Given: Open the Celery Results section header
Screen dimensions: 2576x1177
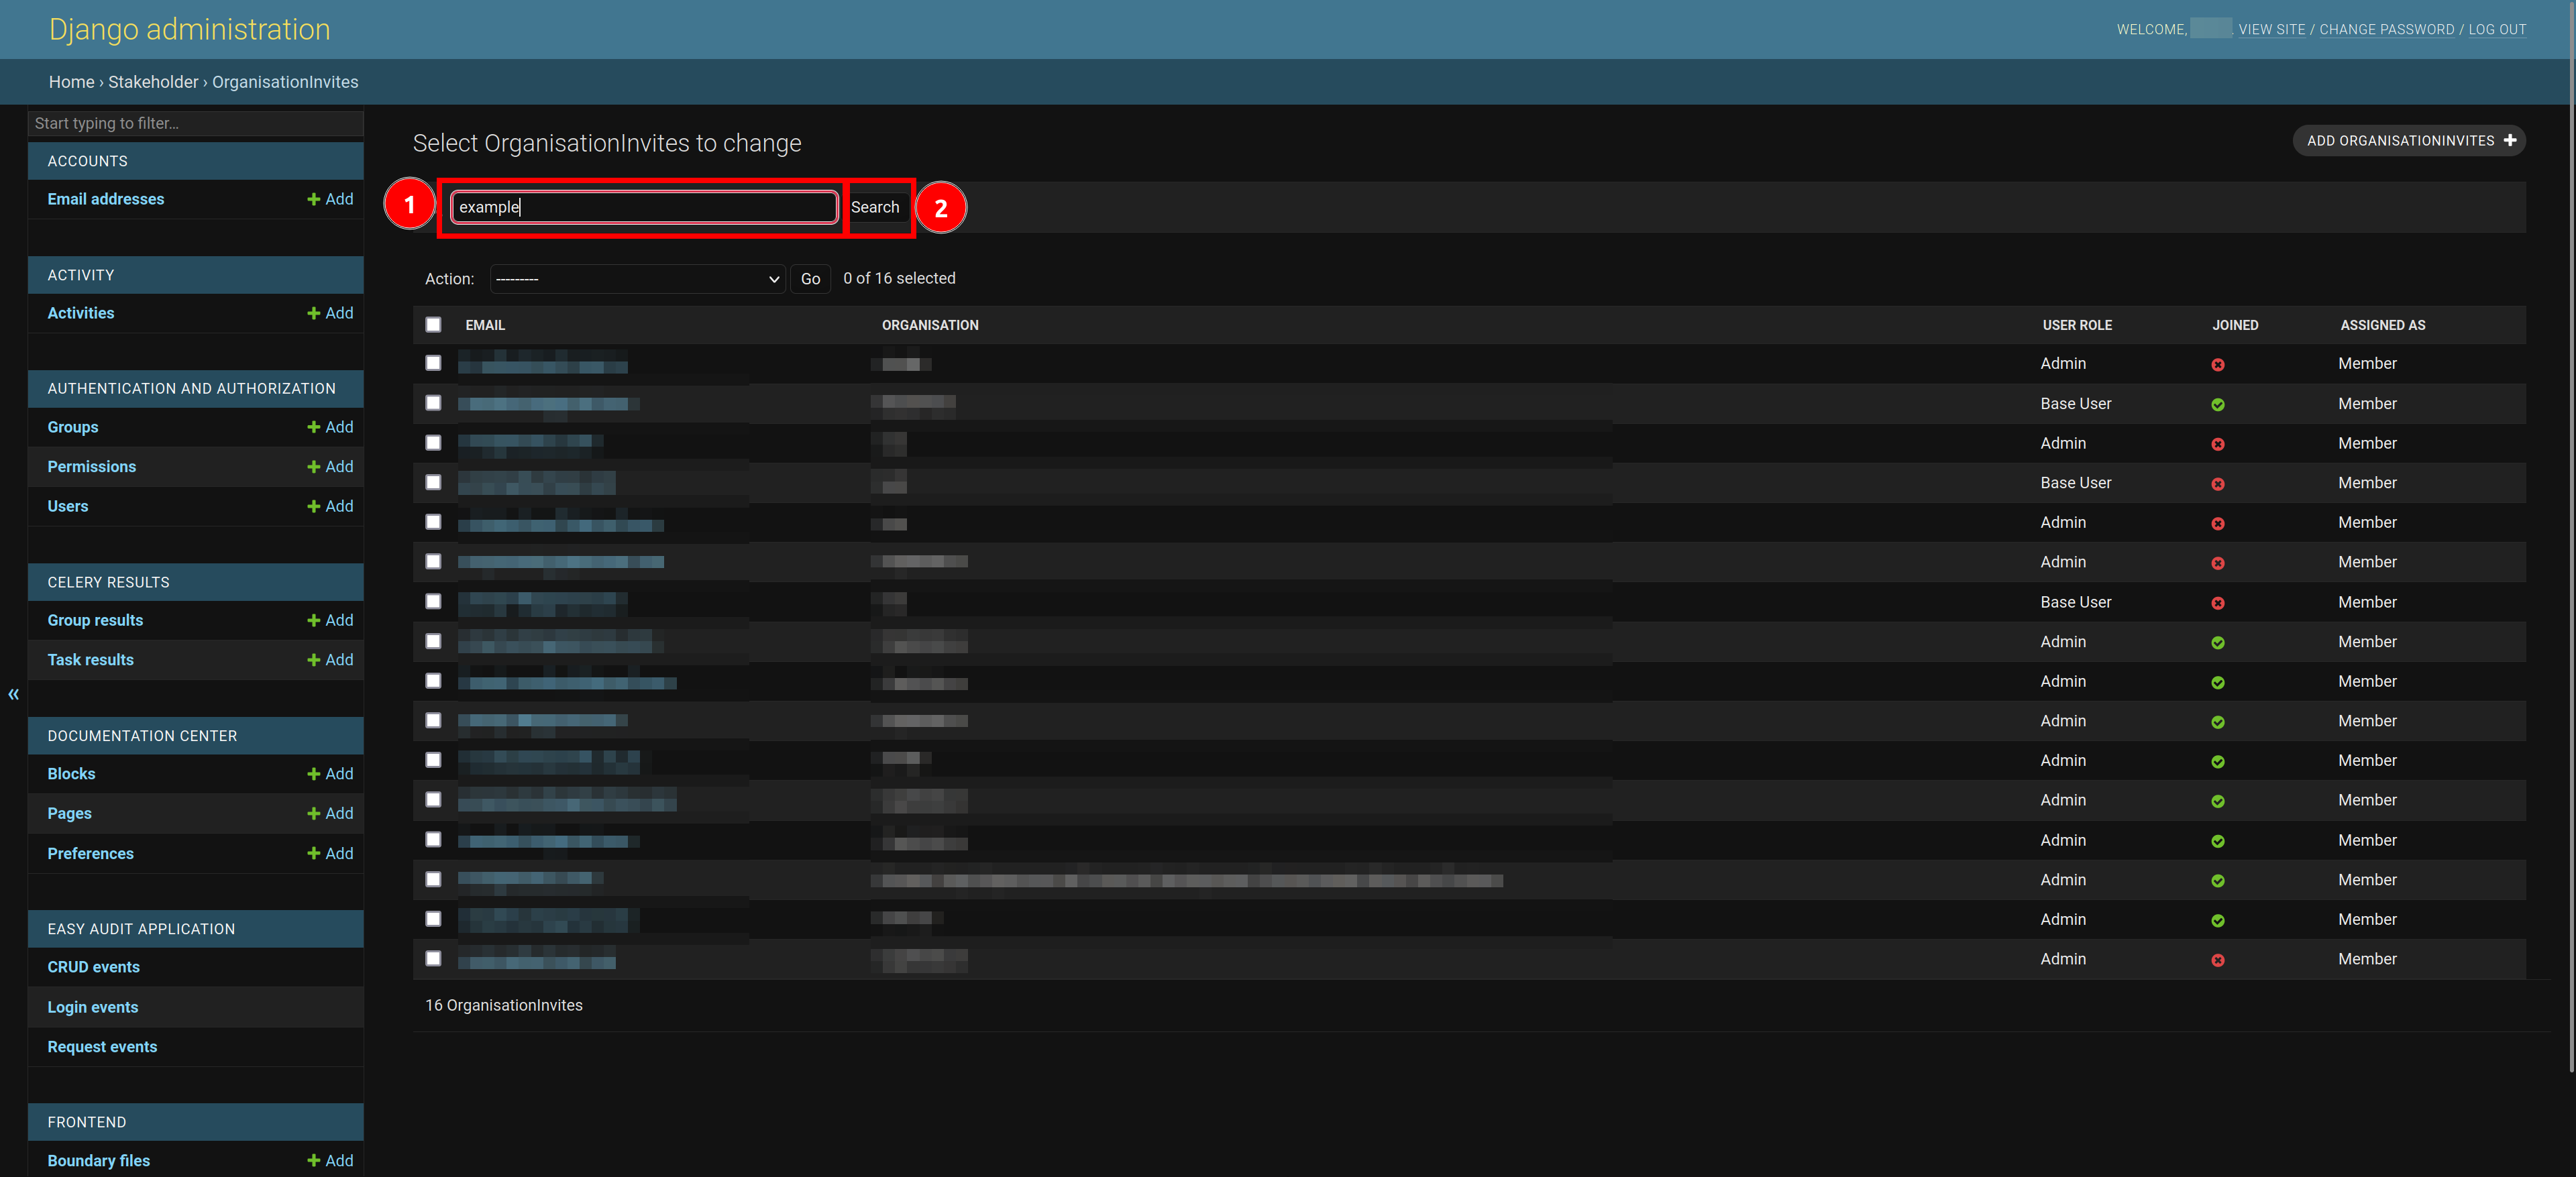Looking at the screenshot, I should tap(109, 582).
